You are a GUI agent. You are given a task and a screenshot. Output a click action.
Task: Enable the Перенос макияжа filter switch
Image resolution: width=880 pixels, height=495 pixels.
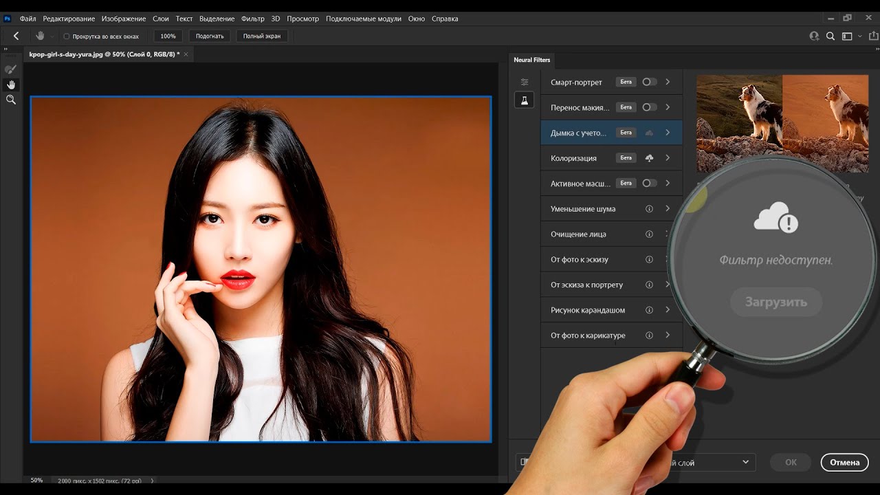(x=649, y=107)
